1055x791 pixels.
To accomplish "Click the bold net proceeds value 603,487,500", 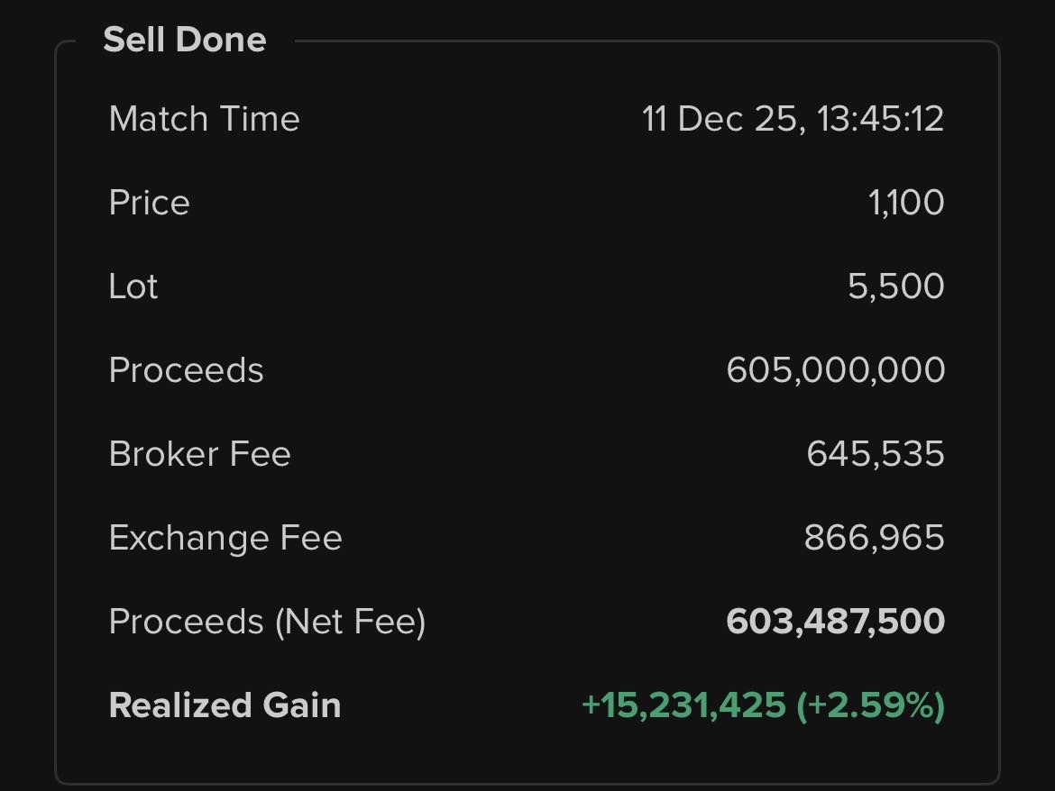I will click(835, 622).
